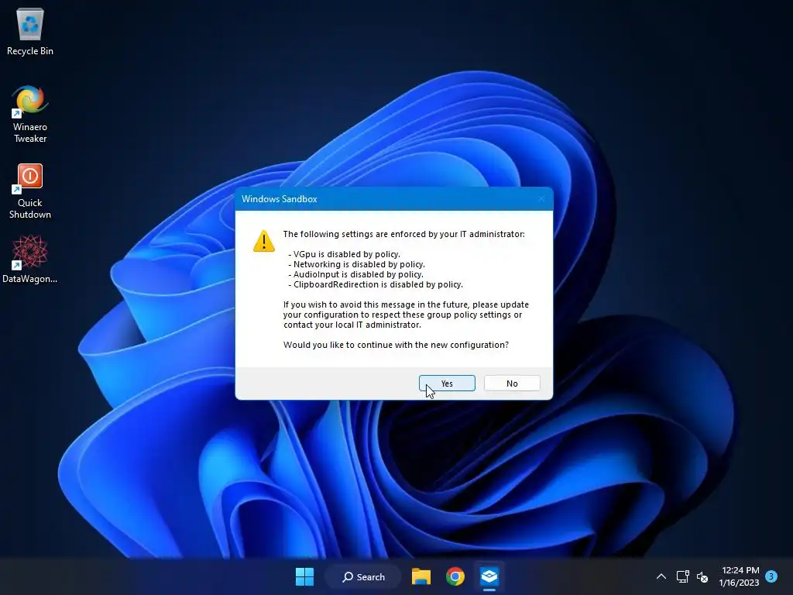The image size is (793, 595).
Task: Select the Quick Shutdown shortcut
Action: (x=30, y=191)
